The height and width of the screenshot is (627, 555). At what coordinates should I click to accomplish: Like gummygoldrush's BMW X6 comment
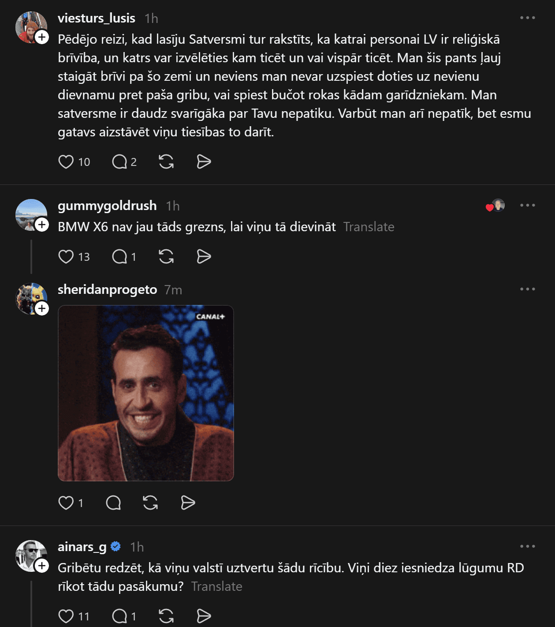66,256
